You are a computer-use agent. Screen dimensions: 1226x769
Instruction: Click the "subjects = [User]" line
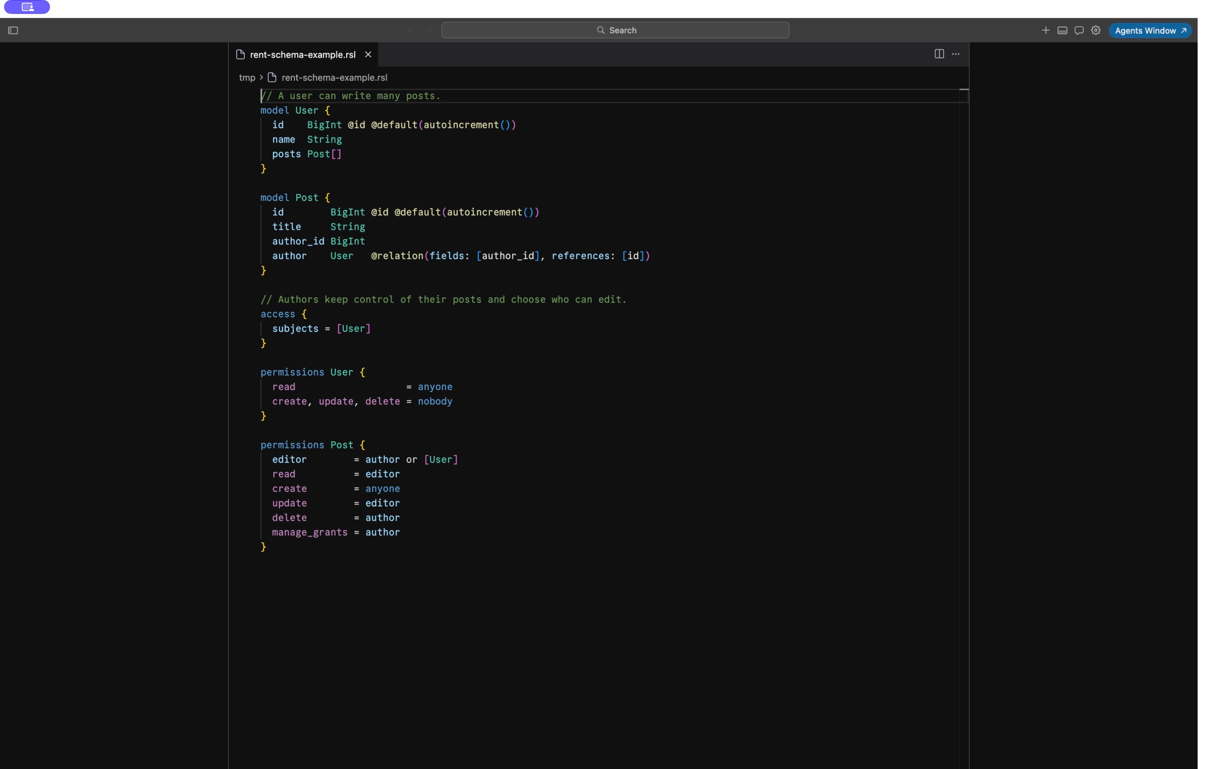point(321,328)
